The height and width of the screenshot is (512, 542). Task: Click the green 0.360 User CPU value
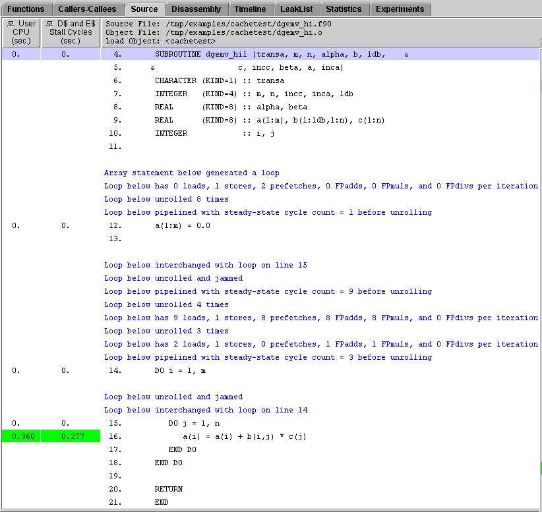tap(22, 436)
